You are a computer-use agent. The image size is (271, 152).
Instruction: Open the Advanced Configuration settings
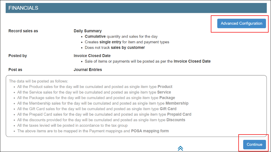[242, 23]
